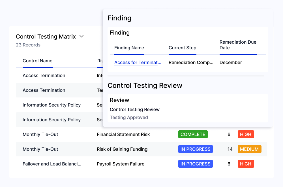This screenshot has width=283, height=187.
Task: Open the first Access Termination row
Action: coord(59,76)
